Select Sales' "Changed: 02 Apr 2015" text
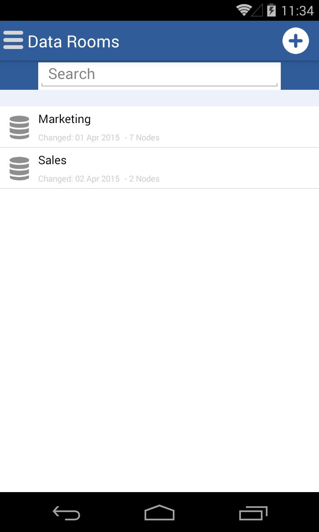This screenshot has height=532, width=319. pos(79,179)
